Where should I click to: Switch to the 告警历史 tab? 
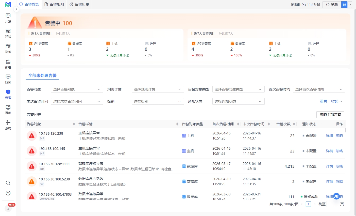pos(79,4)
